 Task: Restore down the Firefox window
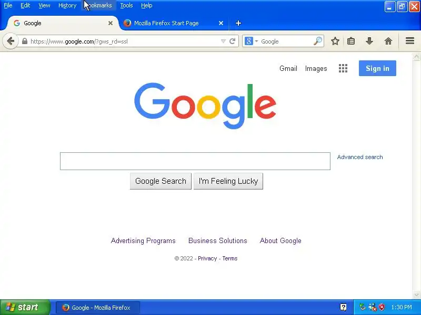[402, 7]
